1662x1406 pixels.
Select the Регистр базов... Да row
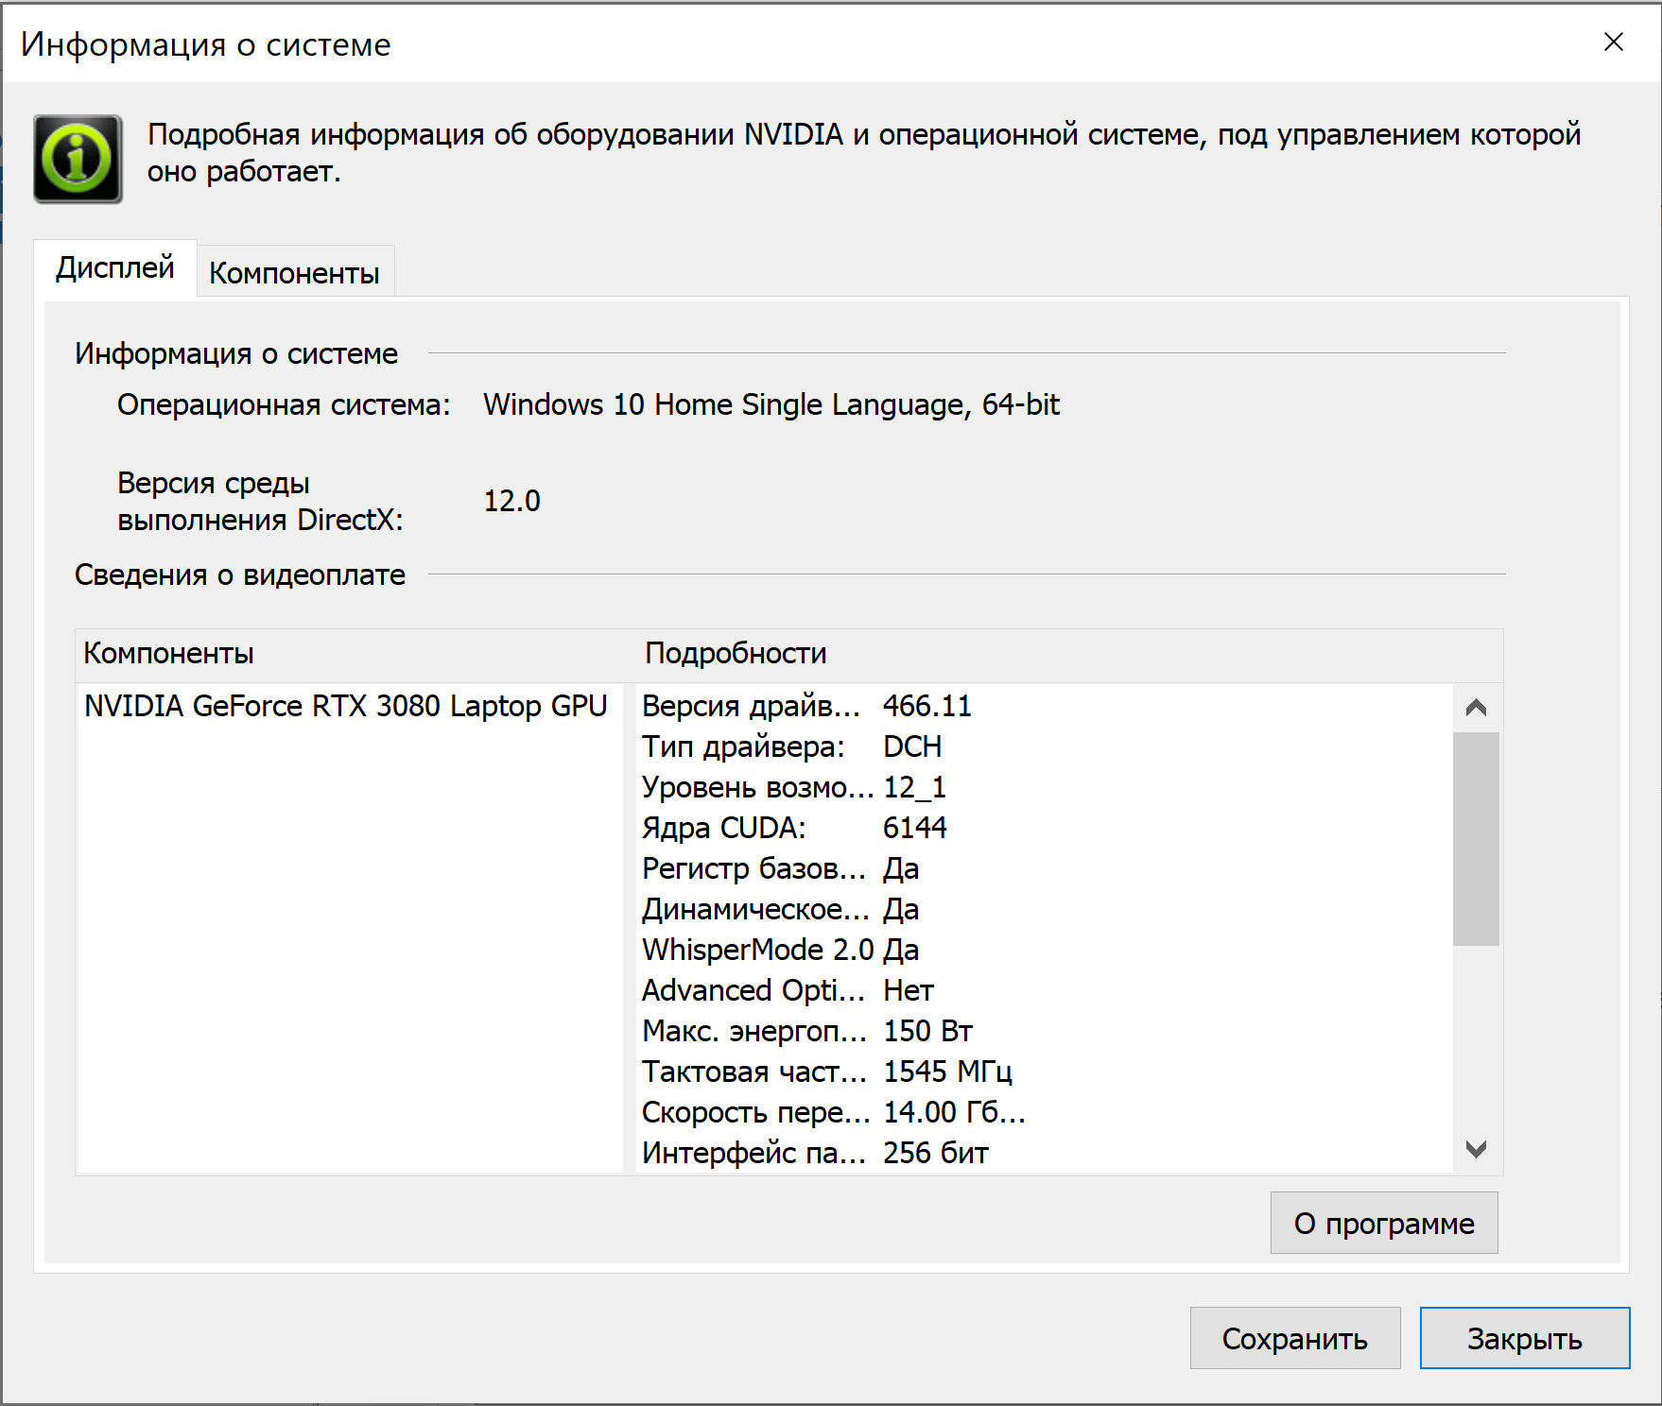(x=1045, y=868)
